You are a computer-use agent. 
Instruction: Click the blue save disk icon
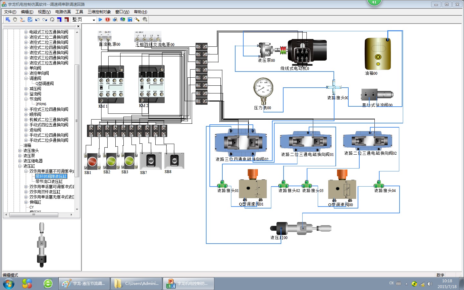point(130,20)
